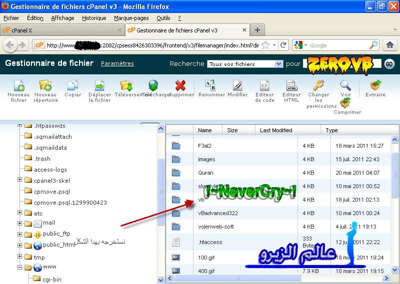The height and width of the screenshot is (284, 400).
Task: Select the .htaccess file row
Action: pyautogui.click(x=278, y=242)
